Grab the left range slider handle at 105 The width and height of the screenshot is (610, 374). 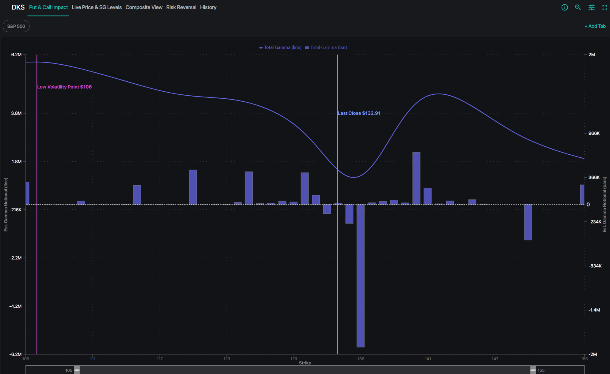(77, 370)
